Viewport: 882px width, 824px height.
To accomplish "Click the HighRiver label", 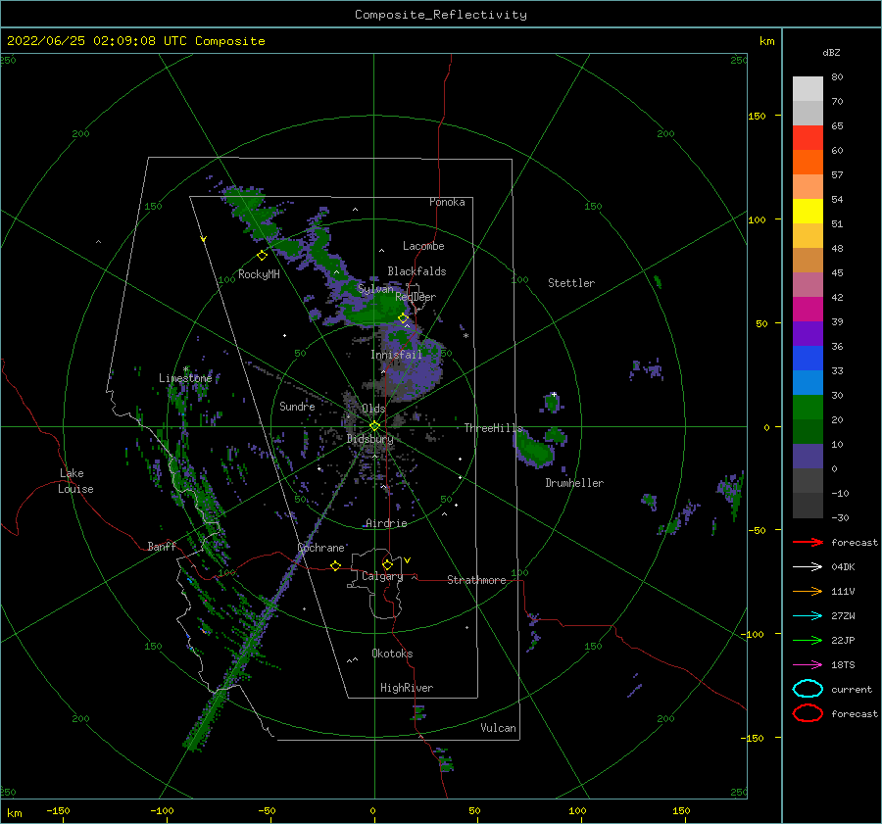I will point(407,688).
